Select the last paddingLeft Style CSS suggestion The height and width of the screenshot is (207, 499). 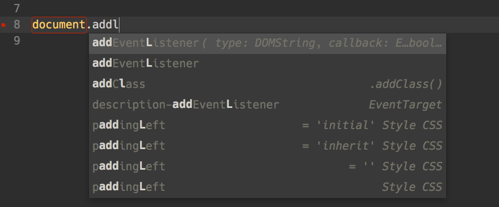click(267, 187)
